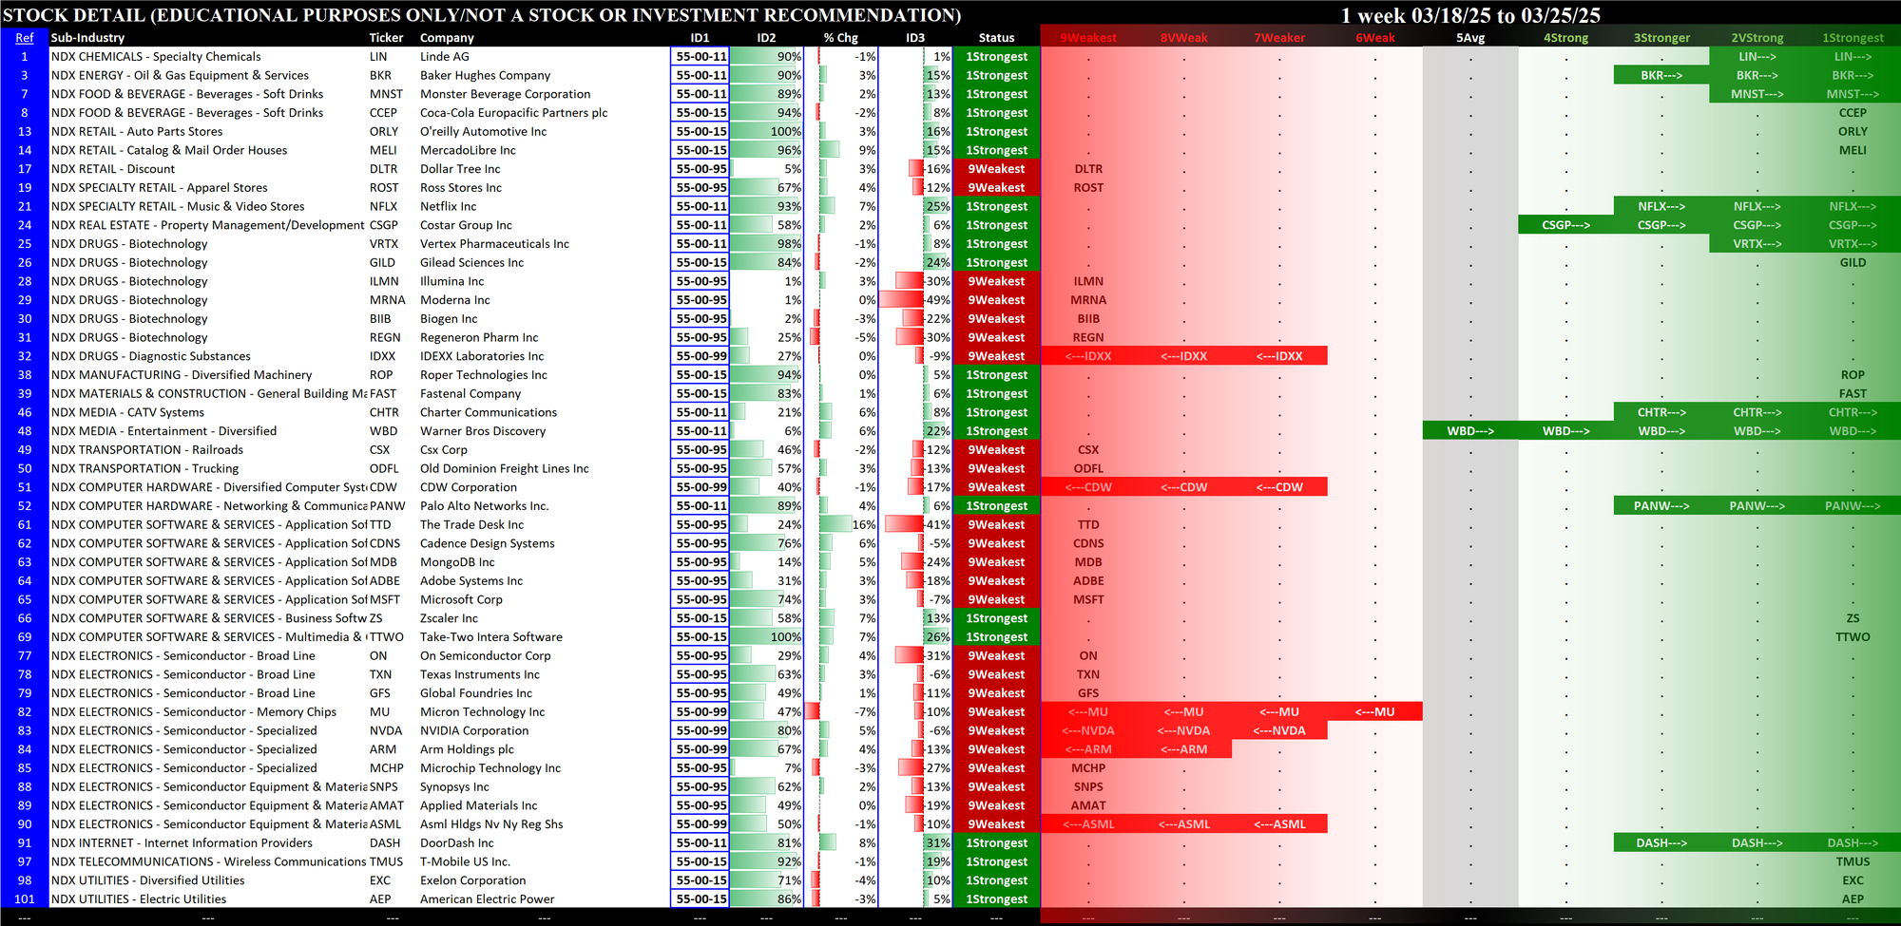The image size is (1901, 926).
Task: Select the Ticker column header
Action: point(386,38)
